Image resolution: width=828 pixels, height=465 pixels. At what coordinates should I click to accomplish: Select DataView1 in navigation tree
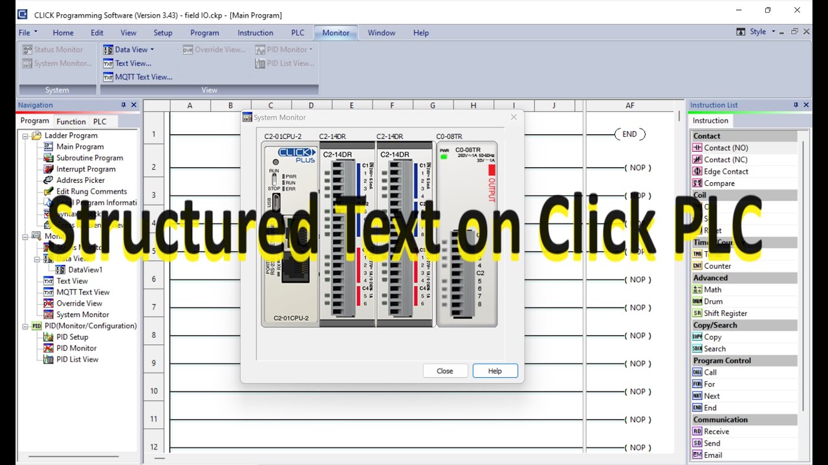(x=85, y=270)
